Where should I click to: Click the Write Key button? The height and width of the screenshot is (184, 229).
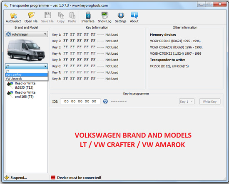tap(210, 102)
